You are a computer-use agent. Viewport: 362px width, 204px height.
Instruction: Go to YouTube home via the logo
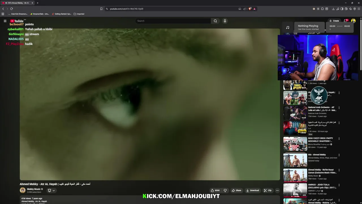17,21
